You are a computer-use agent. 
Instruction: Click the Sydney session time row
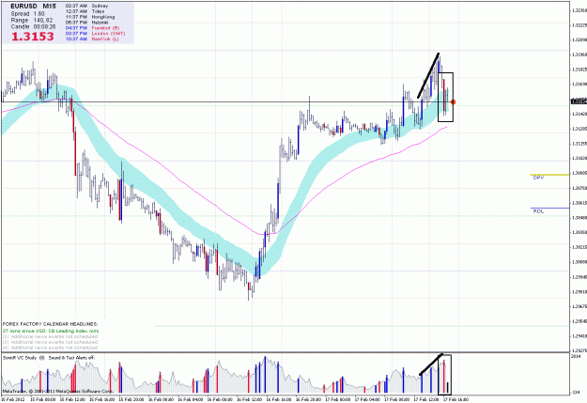click(x=86, y=6)
